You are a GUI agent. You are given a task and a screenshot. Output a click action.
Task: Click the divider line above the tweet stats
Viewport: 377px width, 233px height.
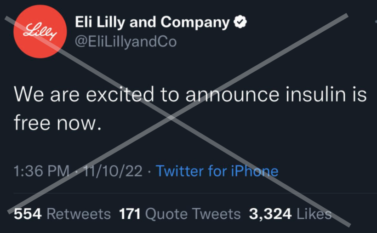pos(195,193)
